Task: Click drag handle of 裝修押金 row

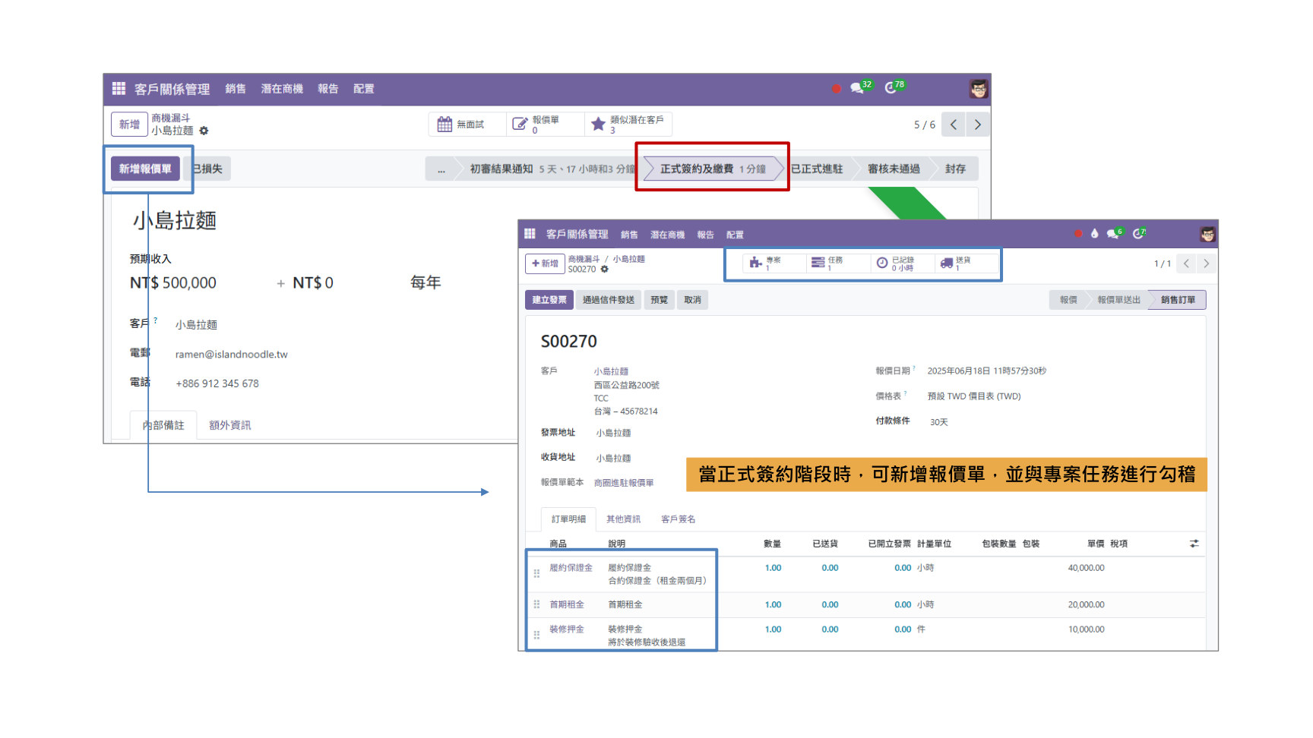Action: [x=536, y=635]
